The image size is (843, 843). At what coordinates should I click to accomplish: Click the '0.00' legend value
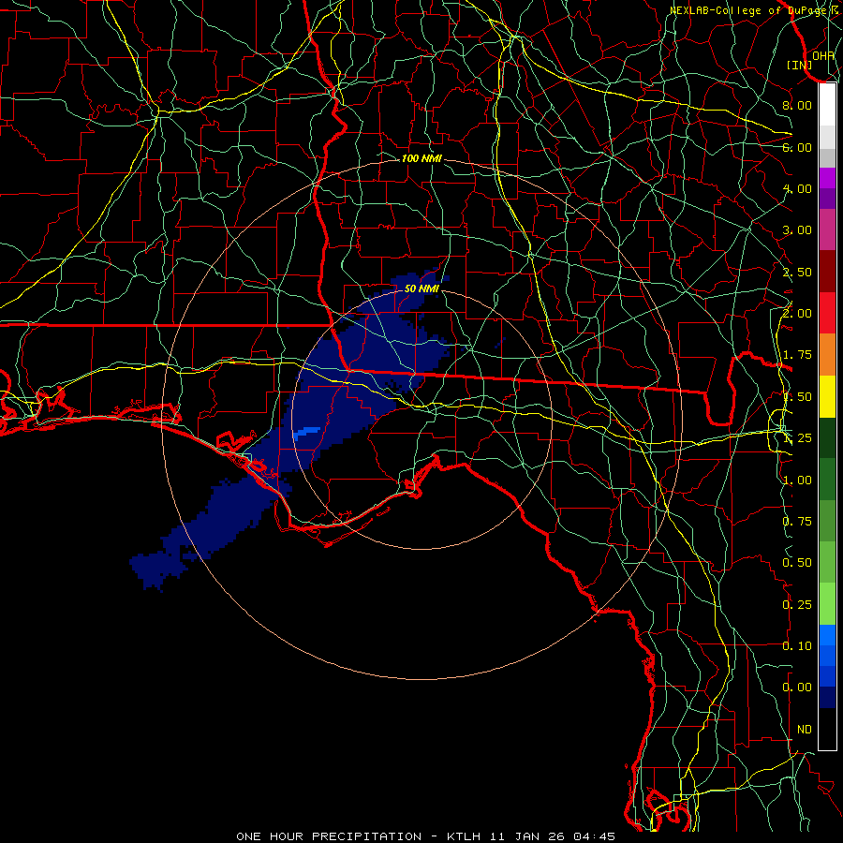(797, 688)
